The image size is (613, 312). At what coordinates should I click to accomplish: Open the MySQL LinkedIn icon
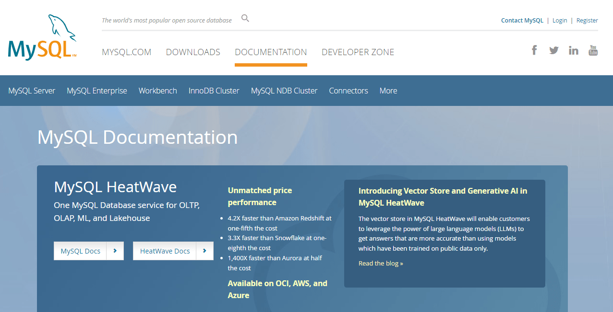pyautogui.click(x=573, y=50)
